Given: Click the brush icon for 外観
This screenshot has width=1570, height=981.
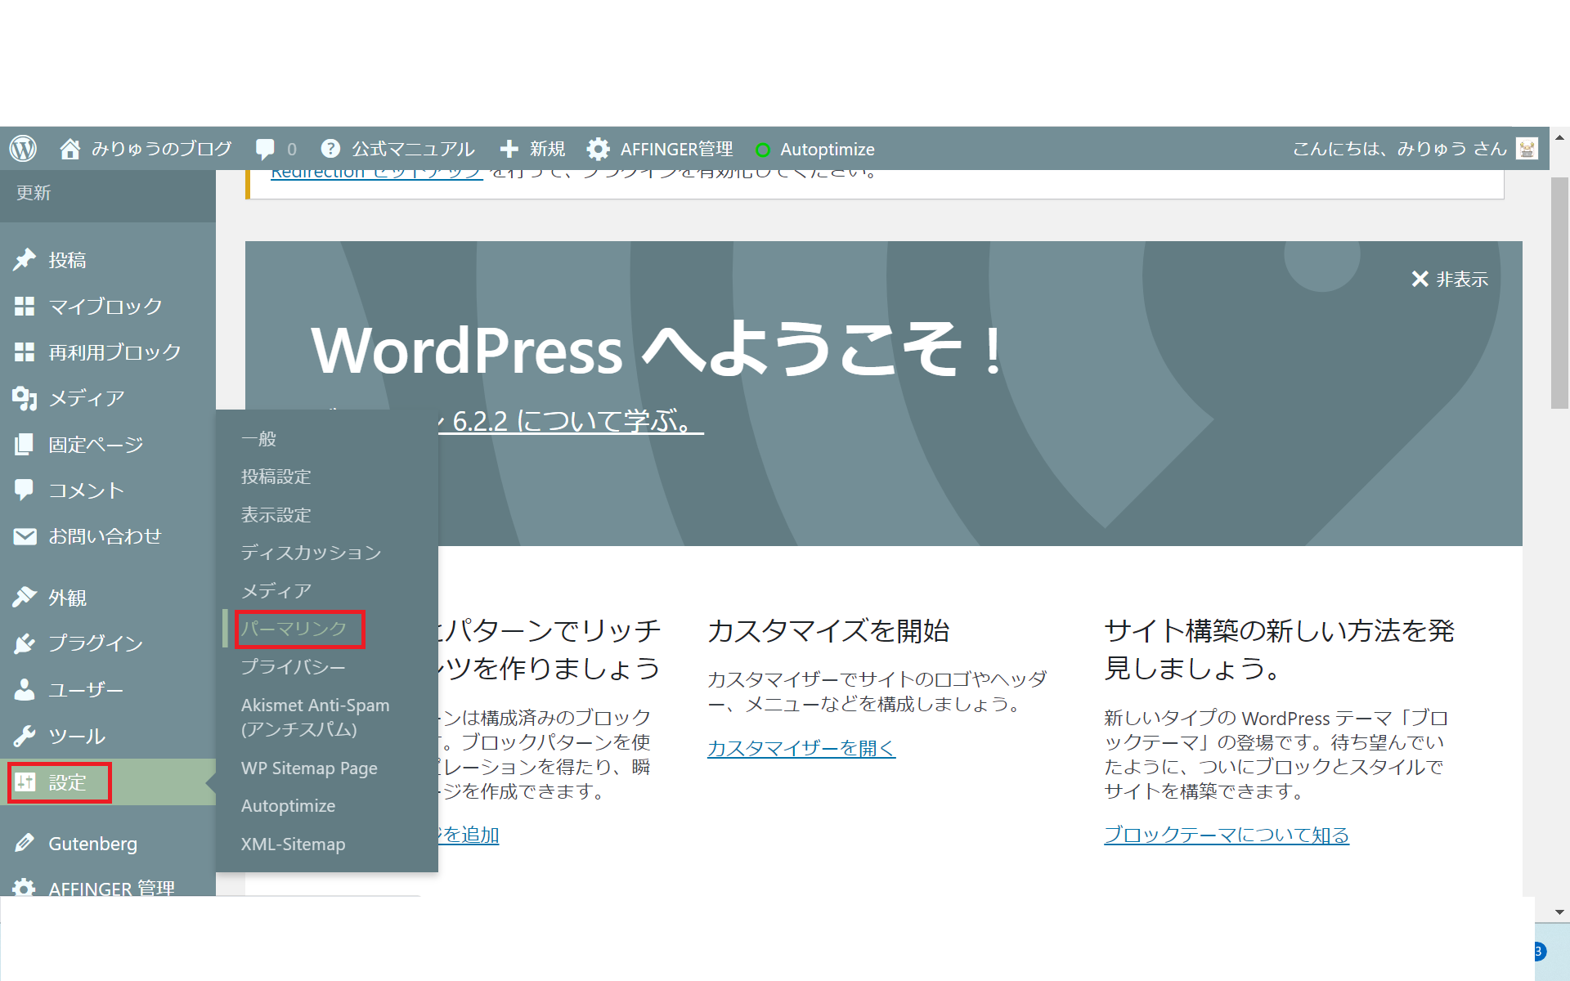Looking at the screenshot, I should coord(25,598).
